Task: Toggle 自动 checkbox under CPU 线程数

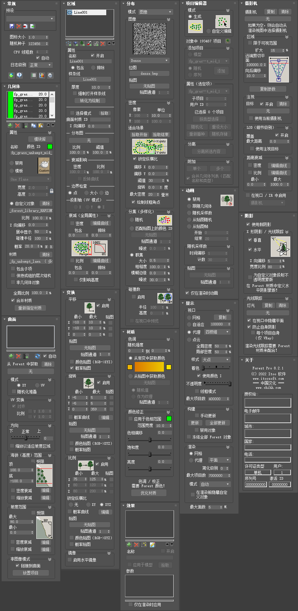Action: click(x=38, y=58)
